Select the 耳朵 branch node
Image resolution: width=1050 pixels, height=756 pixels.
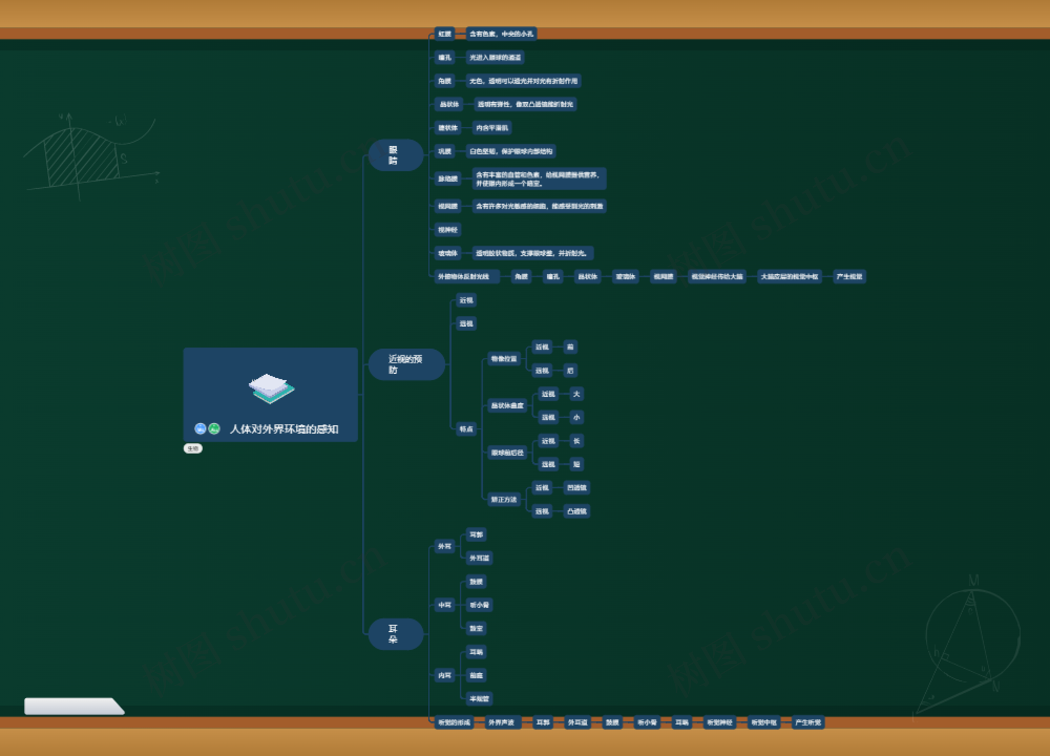coord(395,634)
